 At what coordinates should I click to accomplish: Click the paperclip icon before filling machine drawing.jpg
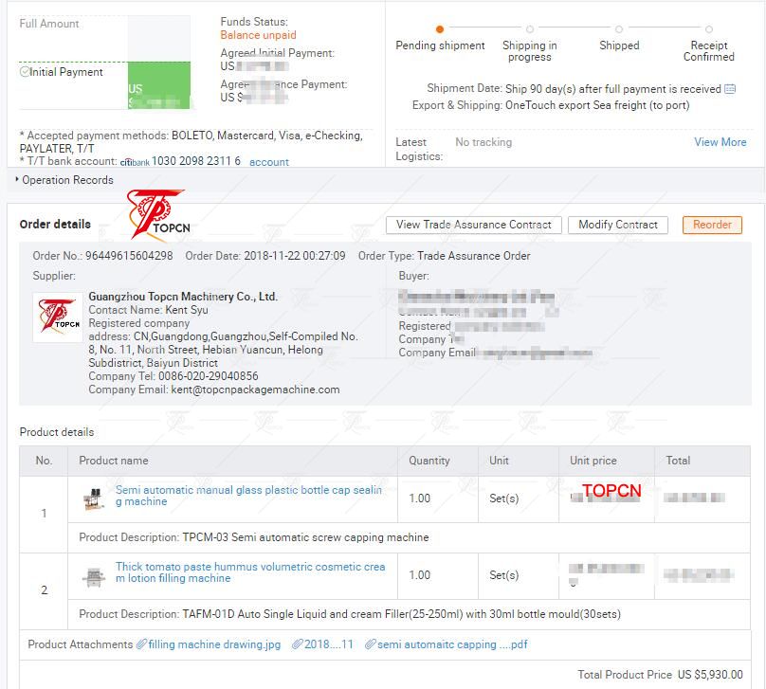pyautogui.click(x=141, y=644)
